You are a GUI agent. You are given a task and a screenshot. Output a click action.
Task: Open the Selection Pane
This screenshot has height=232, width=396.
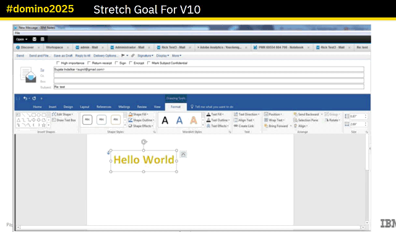306,120
